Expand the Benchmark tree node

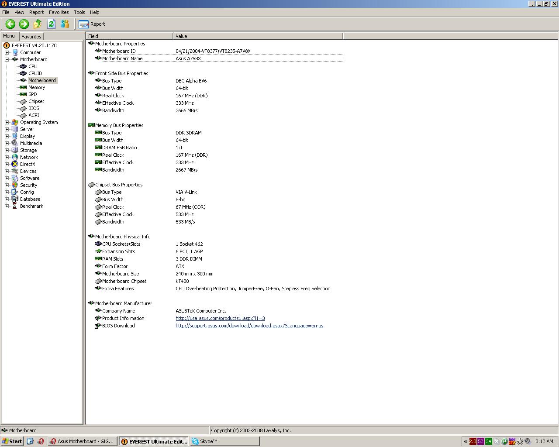point(7,206)
